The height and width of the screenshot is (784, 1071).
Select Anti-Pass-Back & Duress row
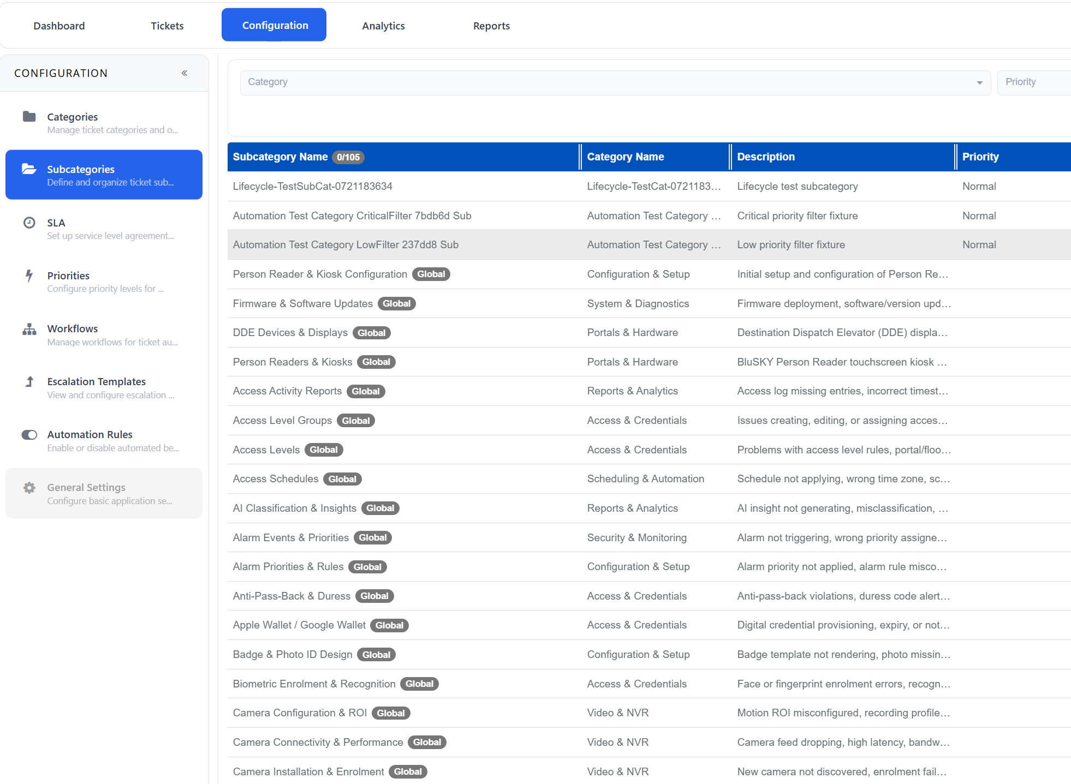point(649,596)
